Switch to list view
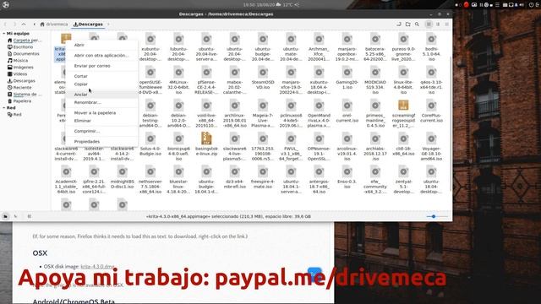Viewport: 541px width, 304px height. click(438, 24)
